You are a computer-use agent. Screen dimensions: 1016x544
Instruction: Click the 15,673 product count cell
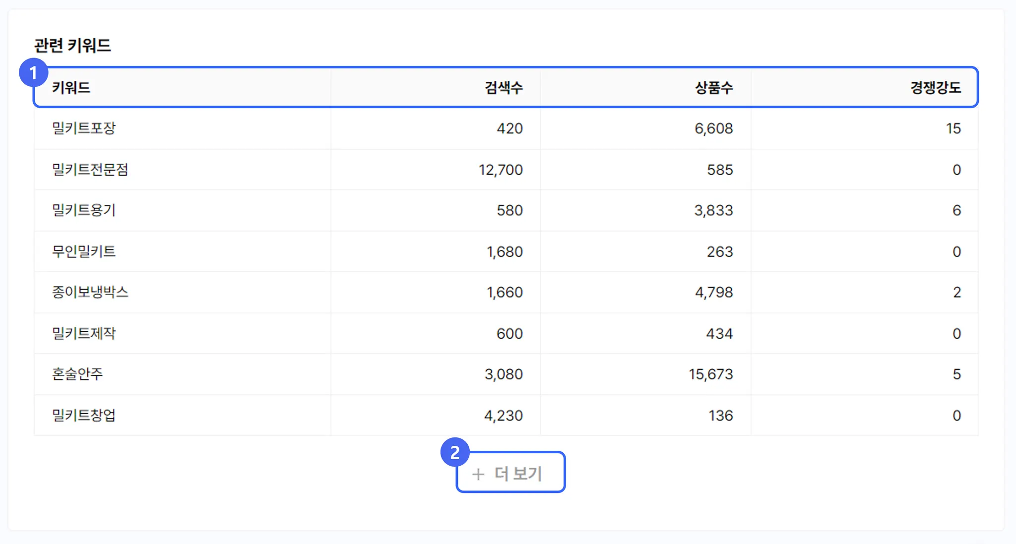click(710, 374)
